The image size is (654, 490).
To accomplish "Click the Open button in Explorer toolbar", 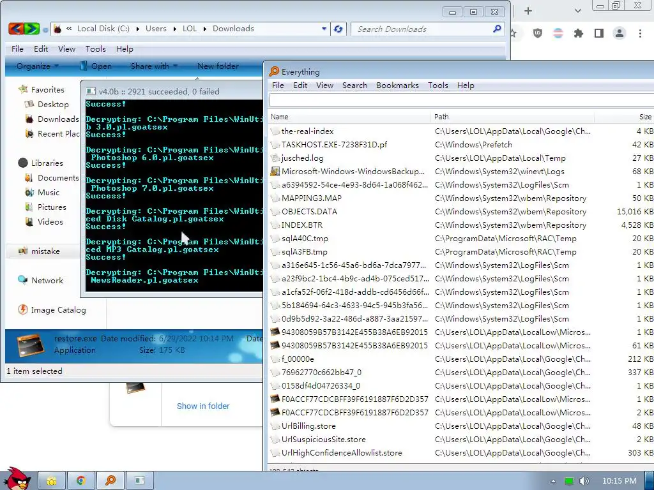I will point(96,66).
